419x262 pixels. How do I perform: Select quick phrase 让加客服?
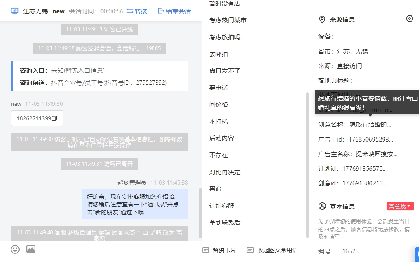(221, 206)
